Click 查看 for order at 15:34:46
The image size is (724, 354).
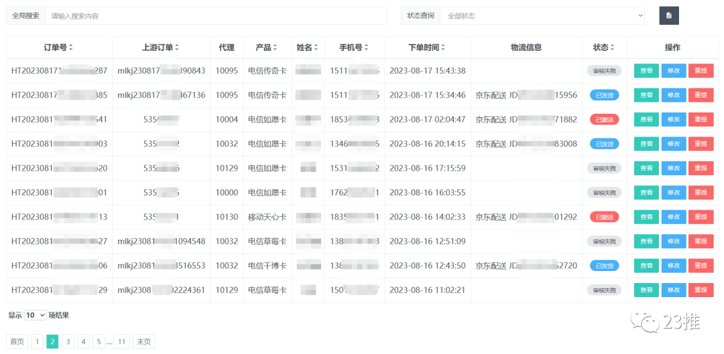[646, 96]
